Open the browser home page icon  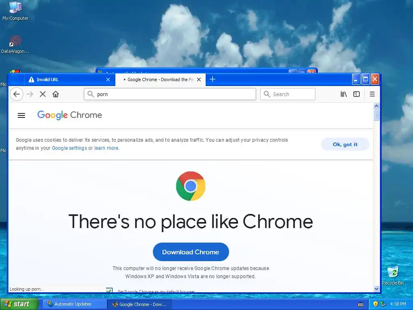tap(56, 94)
